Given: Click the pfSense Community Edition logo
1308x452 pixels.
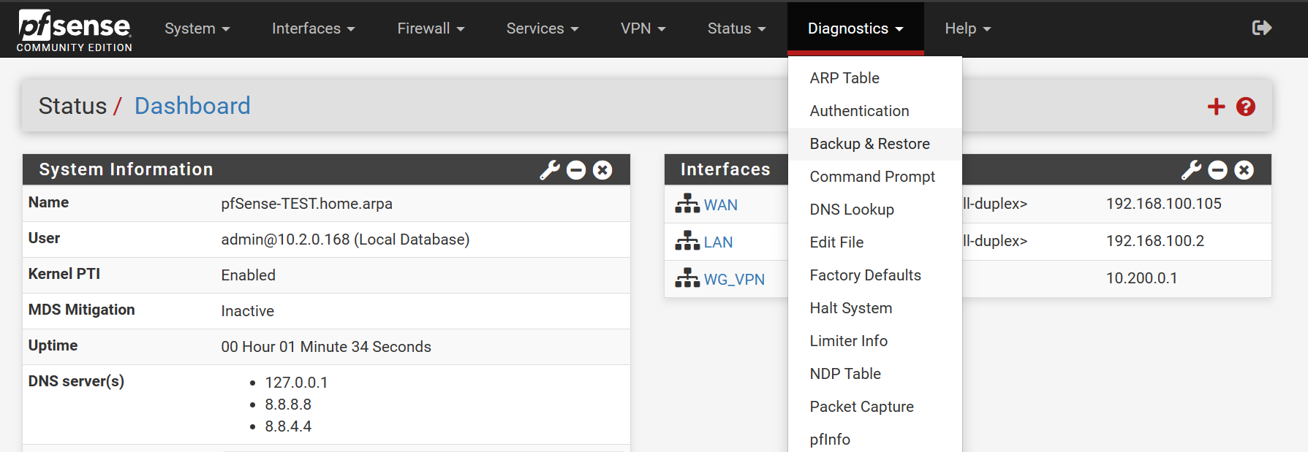Looking at the screenshot, I should pyautogui.click(x=75, y=30).
